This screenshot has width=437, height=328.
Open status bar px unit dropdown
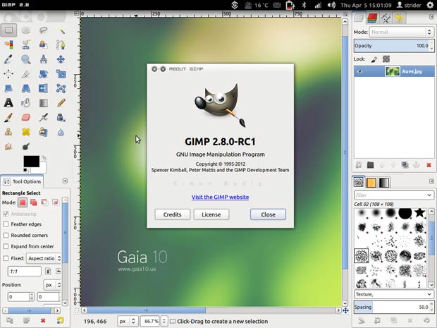tap(128, 322)
